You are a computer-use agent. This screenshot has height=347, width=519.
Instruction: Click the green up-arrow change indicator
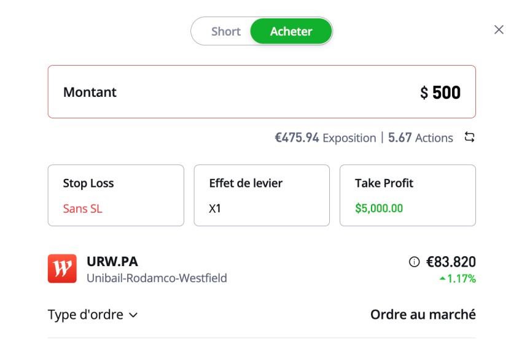442,279
